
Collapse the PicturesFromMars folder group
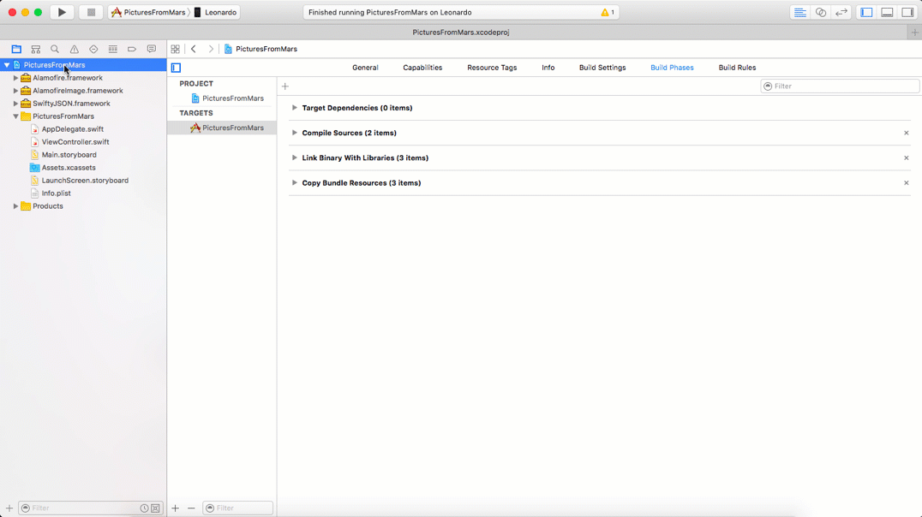coord(16,116)
